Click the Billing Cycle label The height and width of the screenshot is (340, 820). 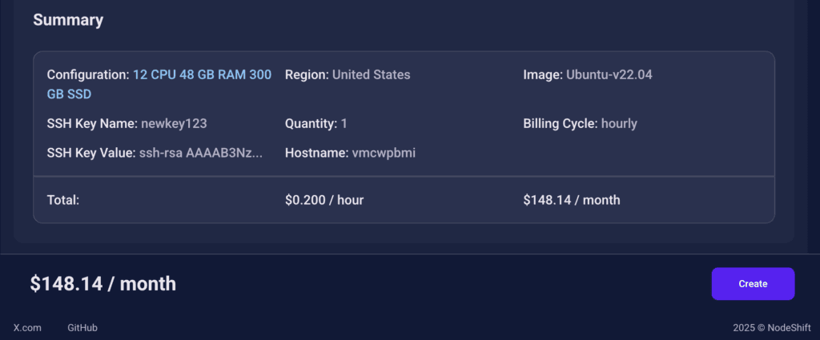[x=560, y=124]
